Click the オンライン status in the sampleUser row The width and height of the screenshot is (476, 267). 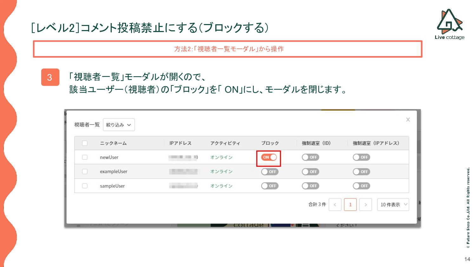click(x=221, y=186)
